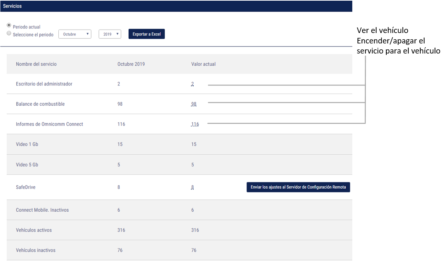The width and height of the screenshot is (442, 261).
Task: Click the 'Nombre del servicio' column header
Action: pyautogui.click(x=36, y=64)
